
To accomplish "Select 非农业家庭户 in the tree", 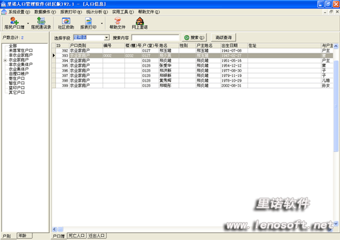I will pyautogui.click(x=21, y=55).
